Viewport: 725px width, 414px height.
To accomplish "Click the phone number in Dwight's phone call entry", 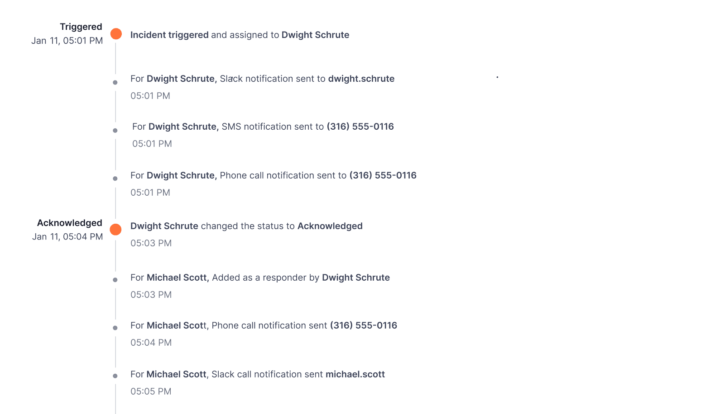I will [x=383, y=175].
